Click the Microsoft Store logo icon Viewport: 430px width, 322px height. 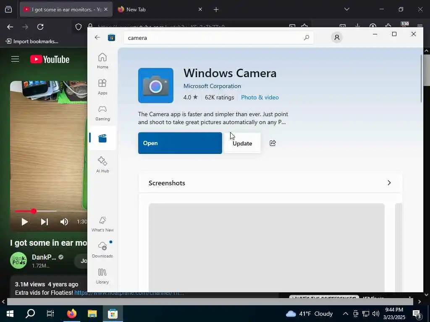(111, 37)
